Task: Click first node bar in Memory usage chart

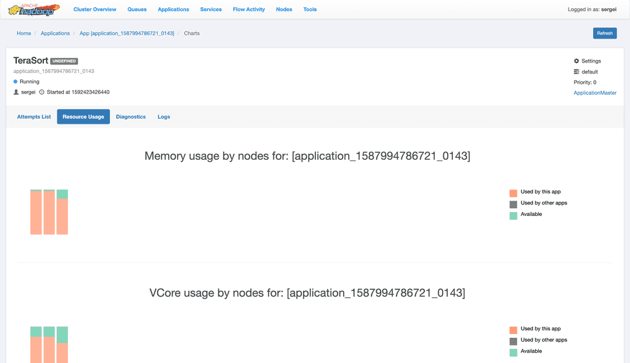Action: [x=36, y=213]
